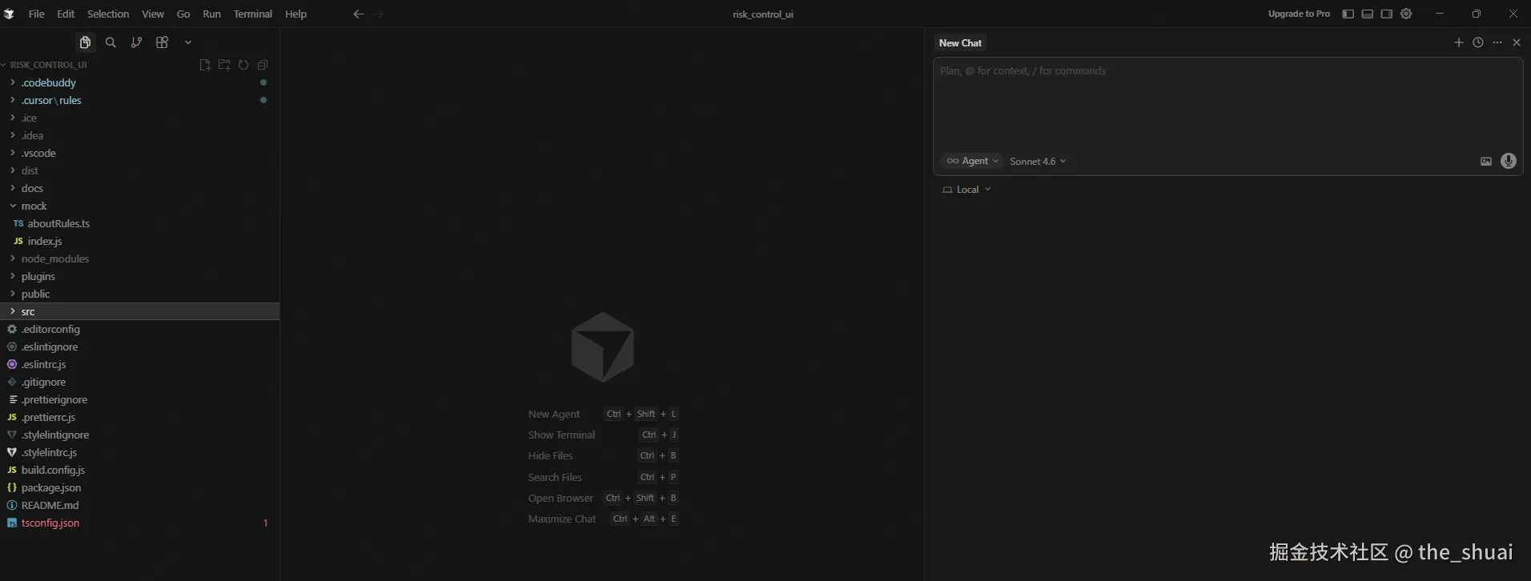
Task: Open the Selection menu
Action: pyautogui.click(x=108, y=14)
